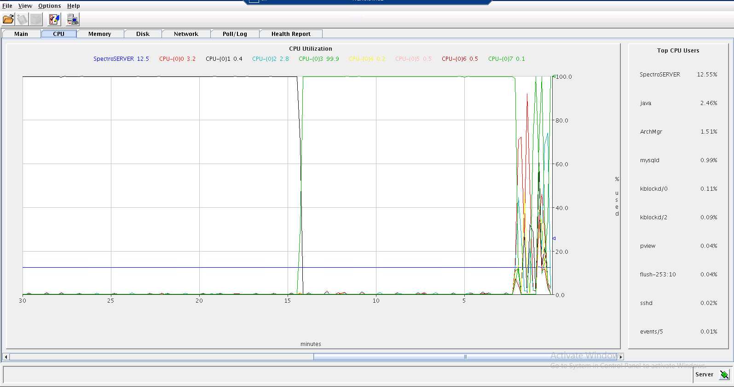This screenshot has width=734, height=387.
Task: Show the Health Report tab
Action: [x=291, y=34]
